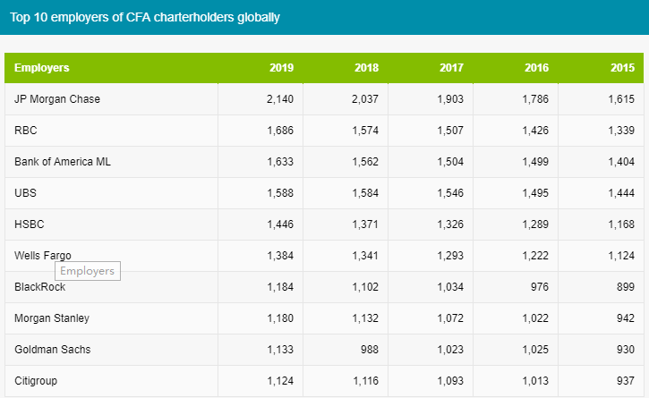
Task: Click BlackRock 2016 value 976
Action: (540, 287)
